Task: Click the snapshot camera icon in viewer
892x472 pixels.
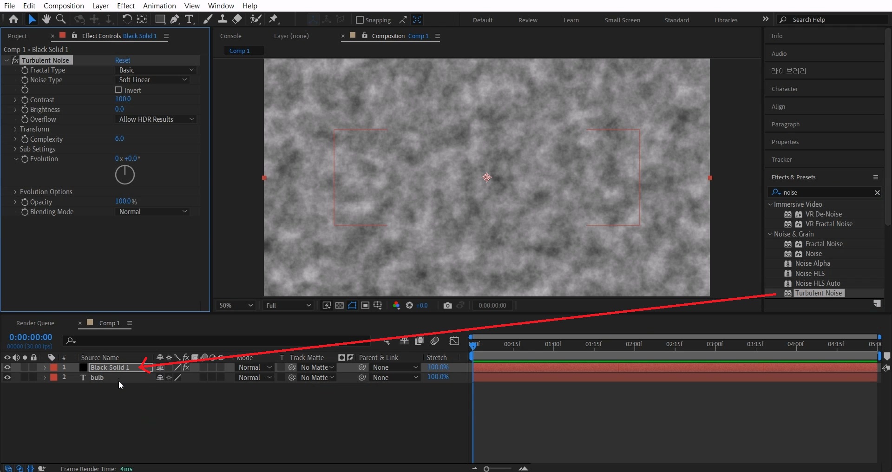Action: tap(447, 305)
